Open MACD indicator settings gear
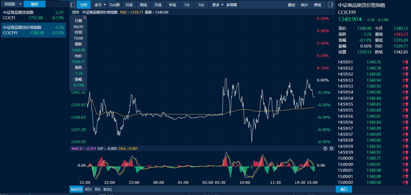The image size is (411, 195). [331, 148]
